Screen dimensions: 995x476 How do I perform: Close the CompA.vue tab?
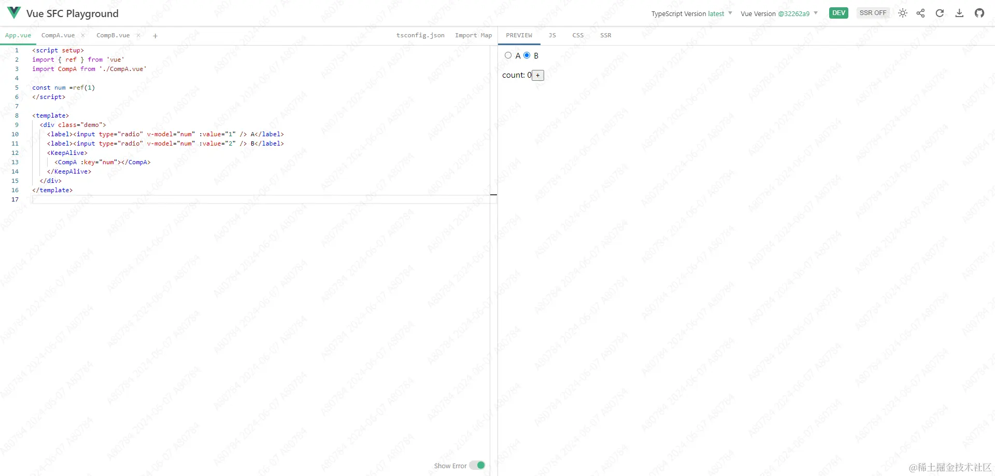(x=83, y=35)
